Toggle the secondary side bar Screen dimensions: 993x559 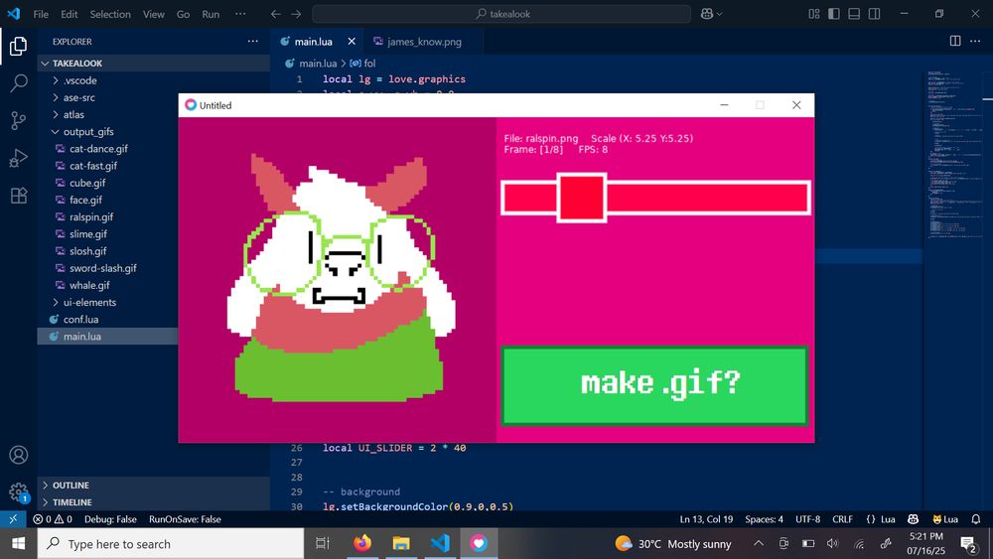[875, 14]
